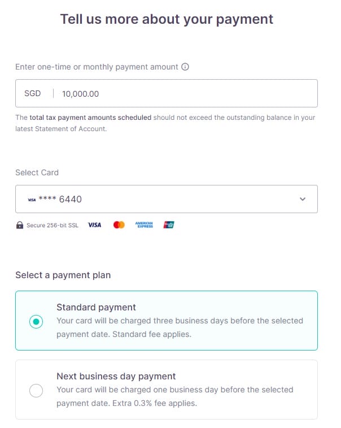This screenshot has width=341, height=428.
Task: Choose the Standard payment plan card
Action: tap(167, 321)
